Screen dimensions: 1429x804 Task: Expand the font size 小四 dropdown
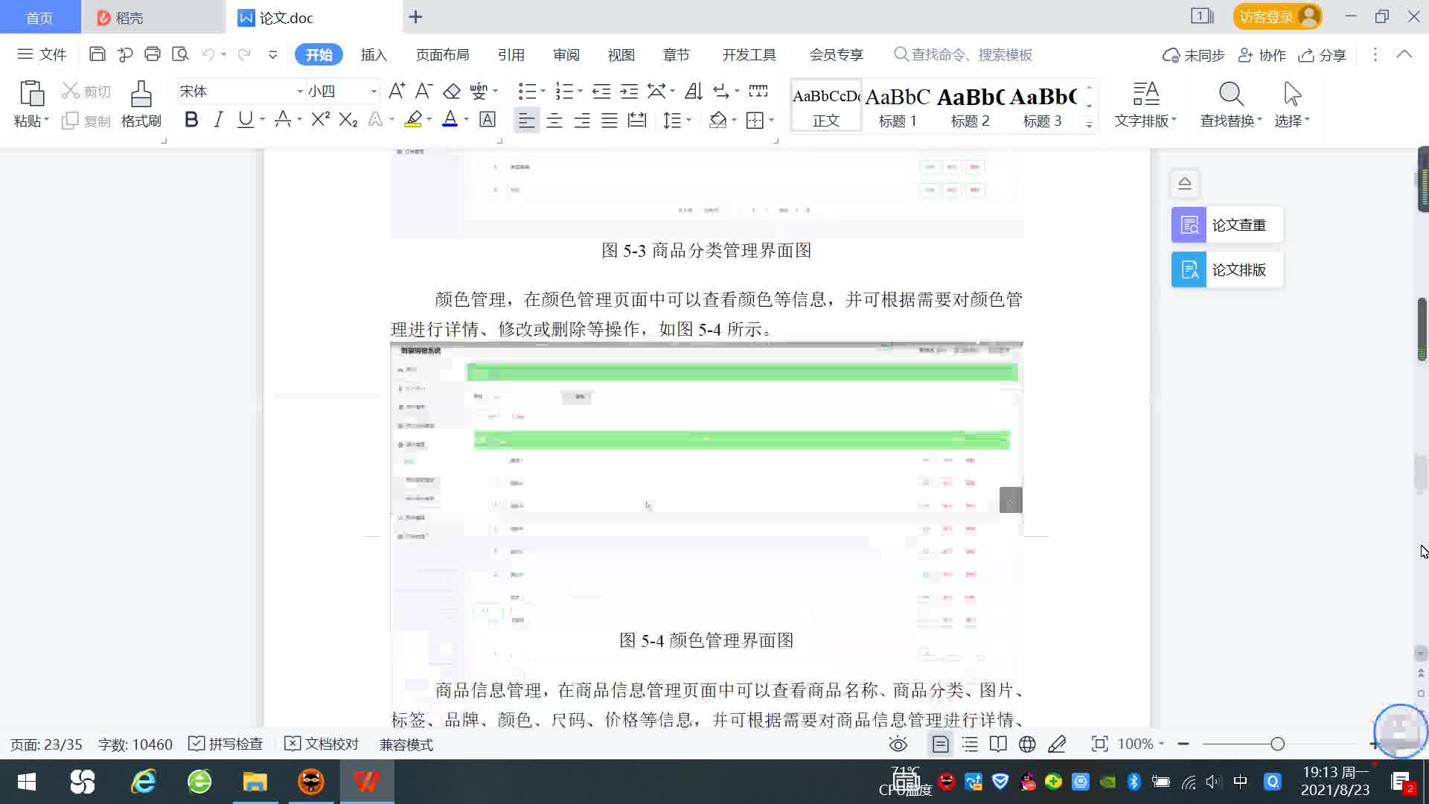tap(374, 92)
